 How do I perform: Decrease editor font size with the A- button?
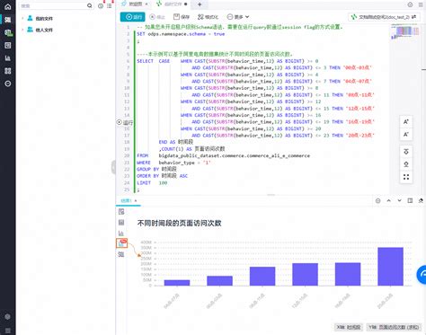[x=406, y=135]
